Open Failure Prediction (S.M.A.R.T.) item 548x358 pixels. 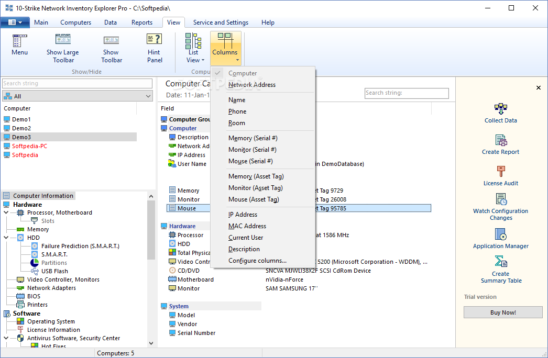tap(80, 246)
